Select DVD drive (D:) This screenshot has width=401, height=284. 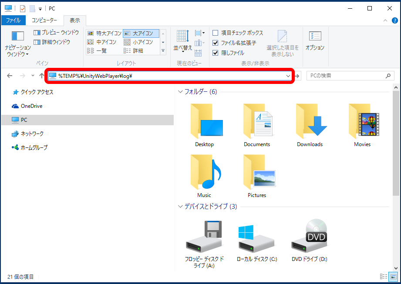pos(310,241)
